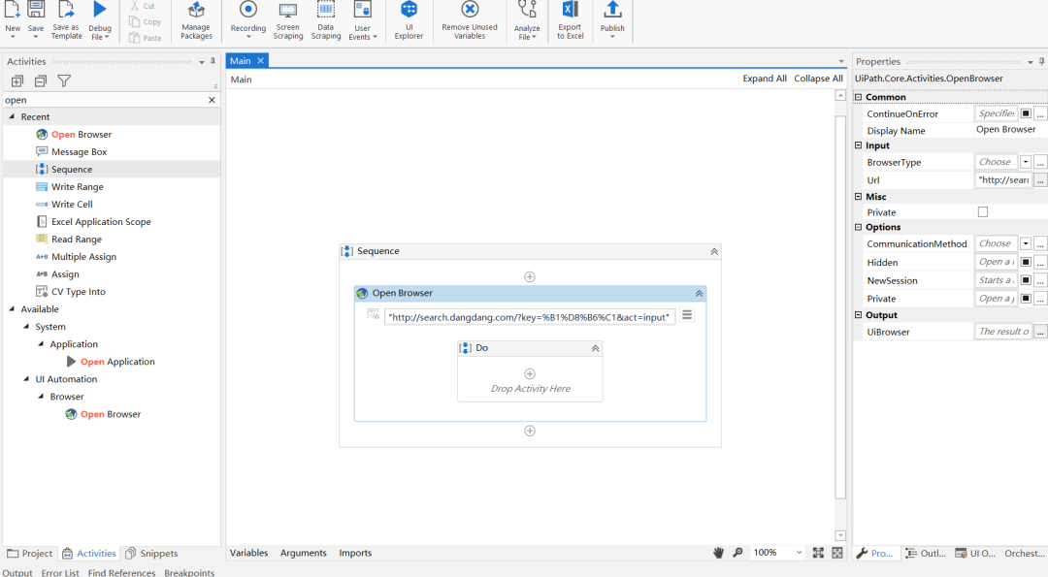Click the filter funnel icon in Activities
1048x577 pixels.
point(64,80)
